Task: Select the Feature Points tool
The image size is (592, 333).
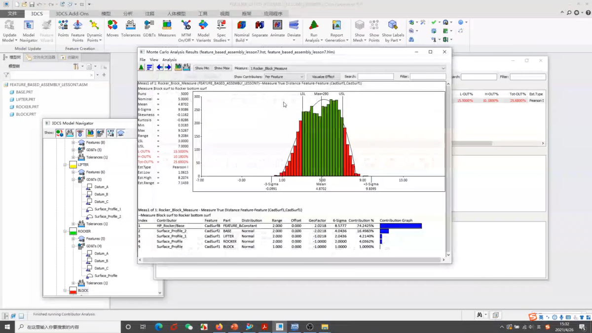Action: (77, 30)
